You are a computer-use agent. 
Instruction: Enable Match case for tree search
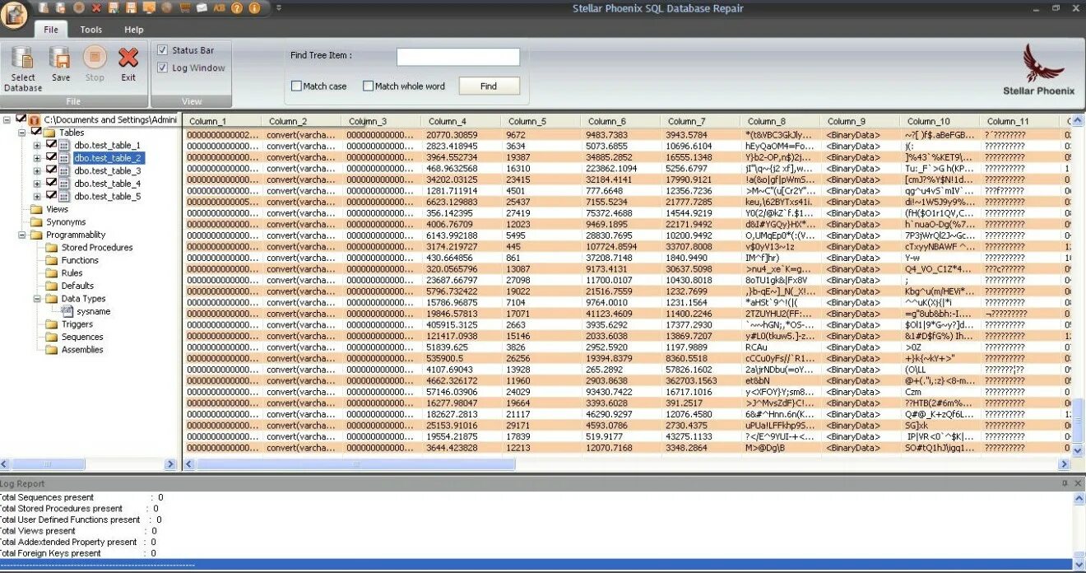296,85
